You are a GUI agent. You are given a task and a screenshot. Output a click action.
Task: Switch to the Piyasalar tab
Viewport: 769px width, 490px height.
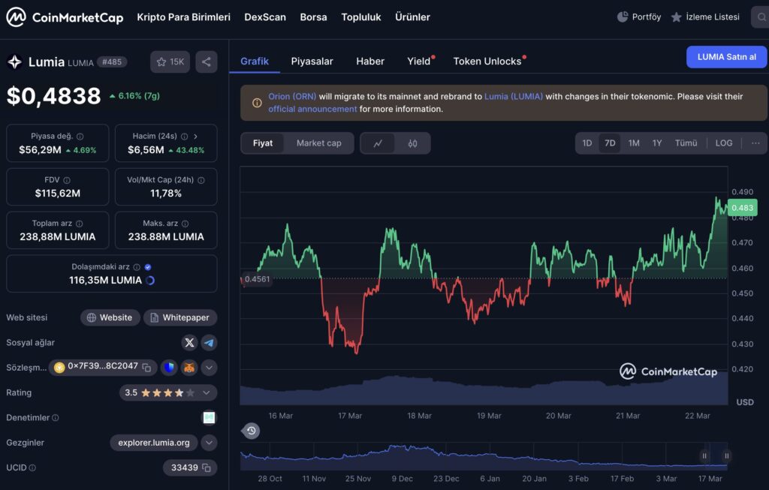(312, 62)
